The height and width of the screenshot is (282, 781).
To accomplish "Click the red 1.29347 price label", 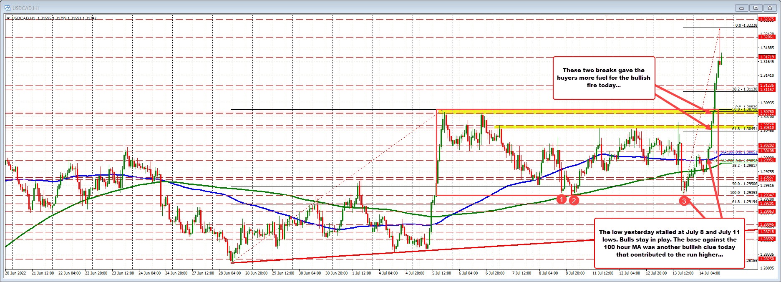I will (x=767, y=195).
